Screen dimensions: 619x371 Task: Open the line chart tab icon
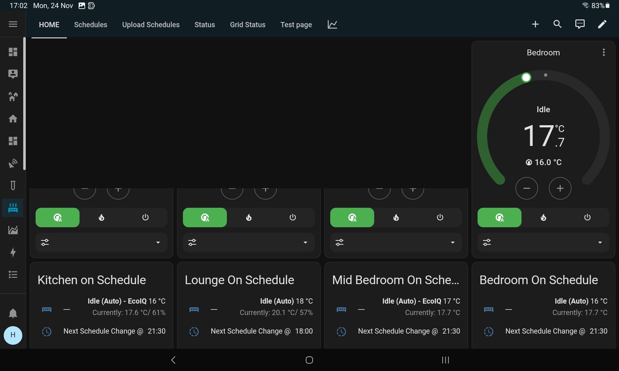(332, 24)
